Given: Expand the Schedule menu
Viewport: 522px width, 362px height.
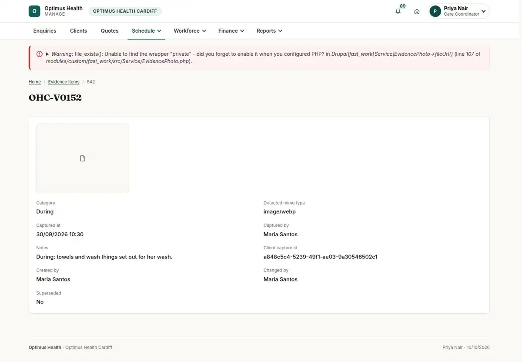Looking at the screenshot, I should coord(147,31).
